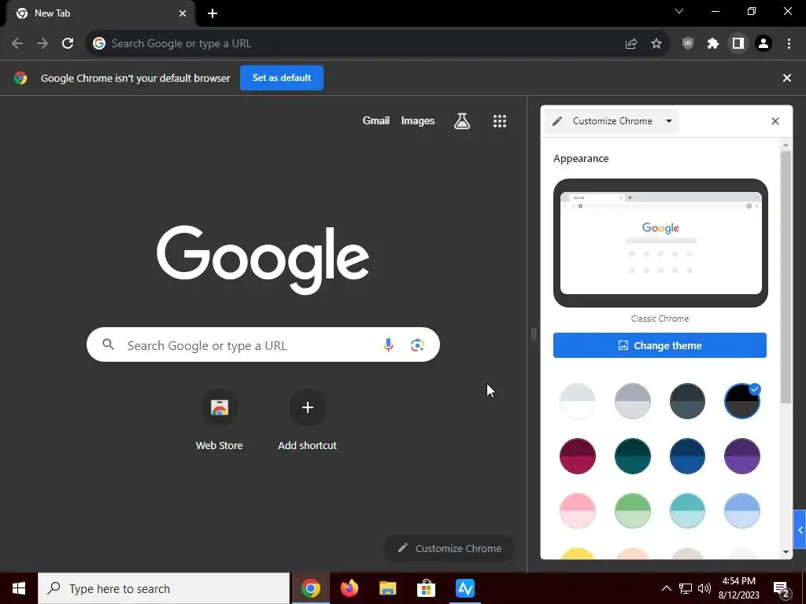The image size is (806, 604).
Task: Click the Classic Chrome theme preview
Action: click(660, 243)
